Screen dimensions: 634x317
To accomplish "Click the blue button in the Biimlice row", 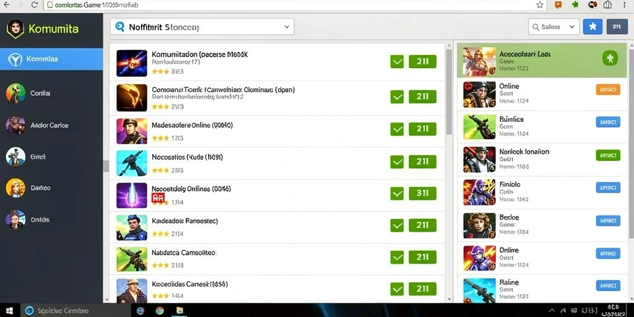I will coord(608,122).
